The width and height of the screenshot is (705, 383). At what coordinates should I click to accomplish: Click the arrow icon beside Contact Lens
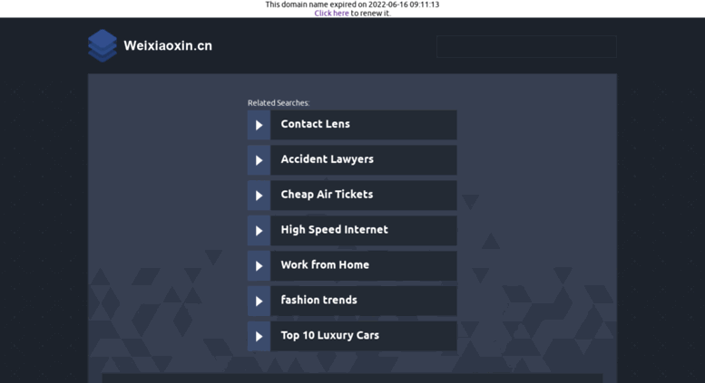tap(259, 125)
